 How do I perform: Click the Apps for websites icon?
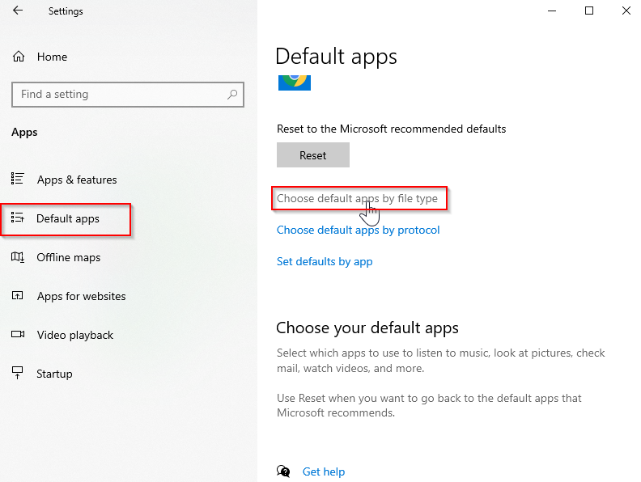point(17,295)
